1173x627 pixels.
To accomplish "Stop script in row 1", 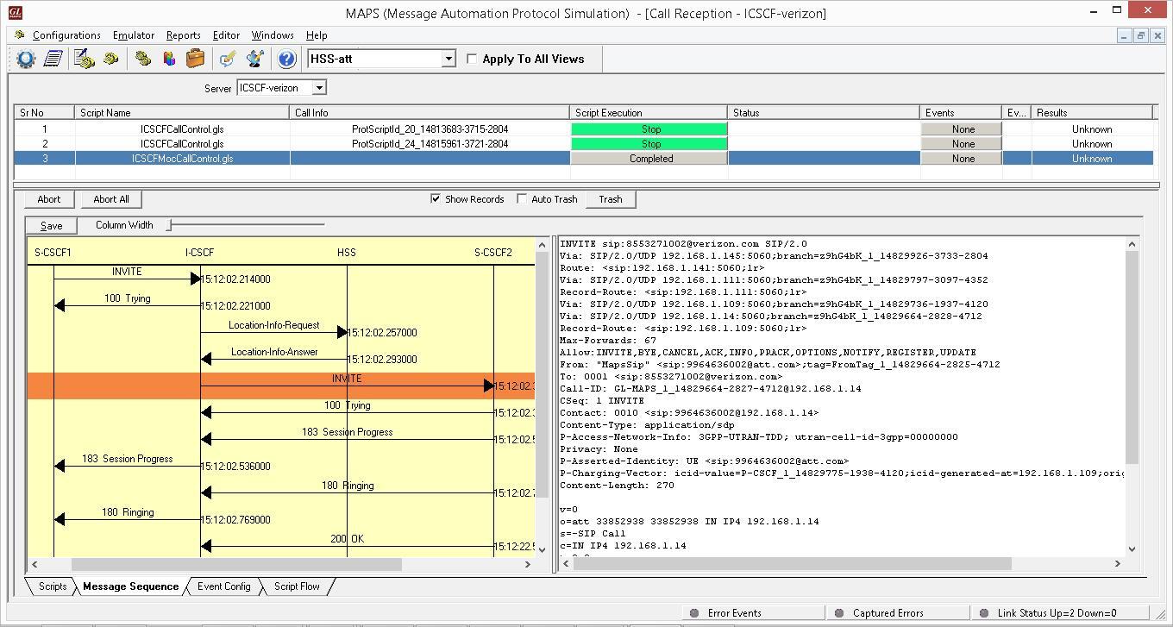I will click(x=651, y=129).
